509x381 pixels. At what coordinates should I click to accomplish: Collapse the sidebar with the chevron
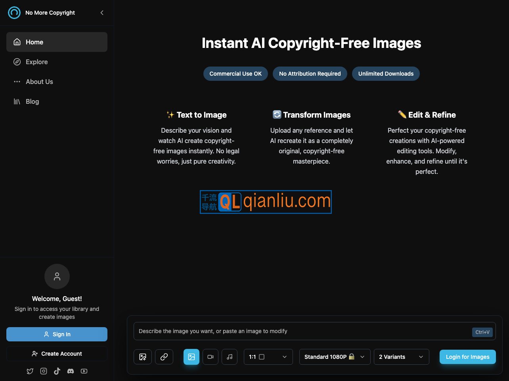(102, 13)
